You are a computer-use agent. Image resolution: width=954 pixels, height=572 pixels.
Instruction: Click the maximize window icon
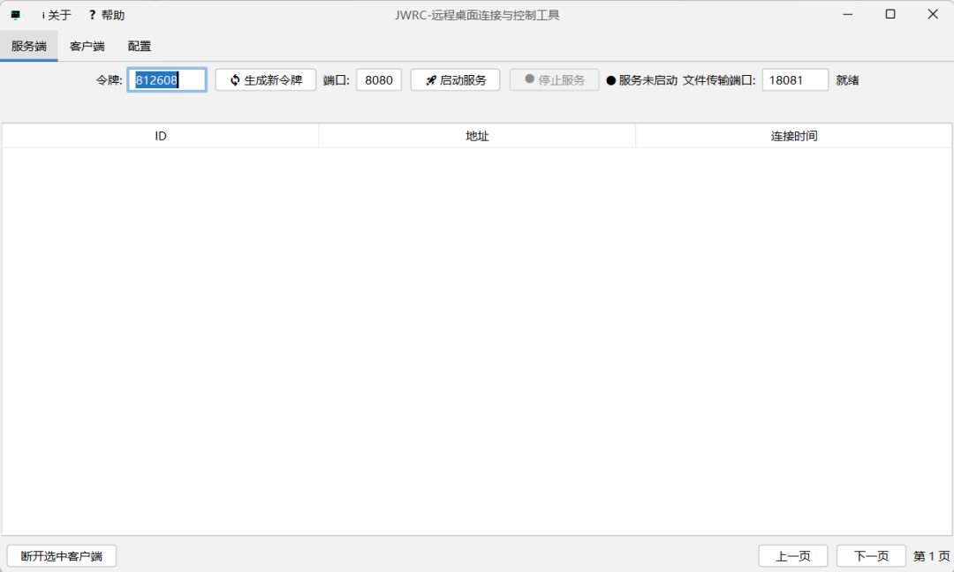click(890, 14)
